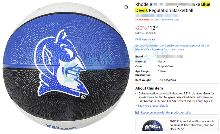Open the AND1 basketball thumbnail

(x=153, y=125)
